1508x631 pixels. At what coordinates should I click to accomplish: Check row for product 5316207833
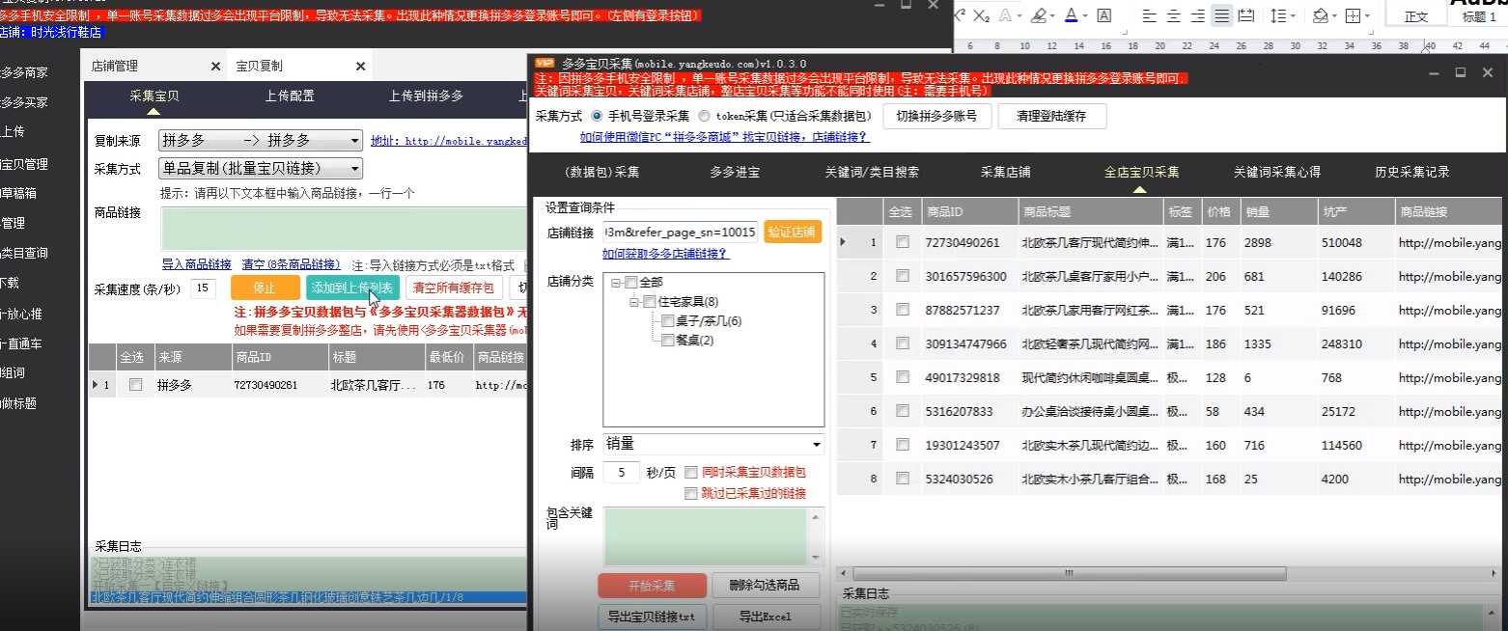(902, 411)
